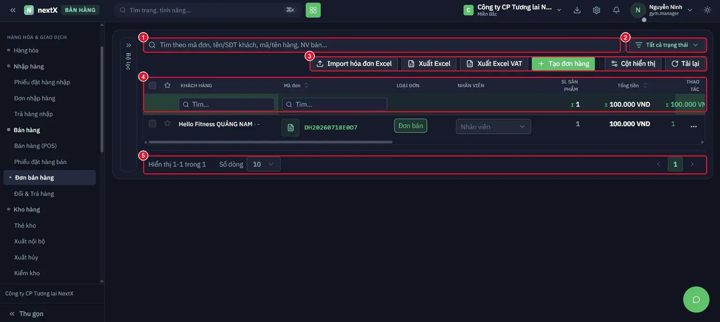
Task: Open Đơn nhập hàng in the sidebar
Action: pos(35,98)
